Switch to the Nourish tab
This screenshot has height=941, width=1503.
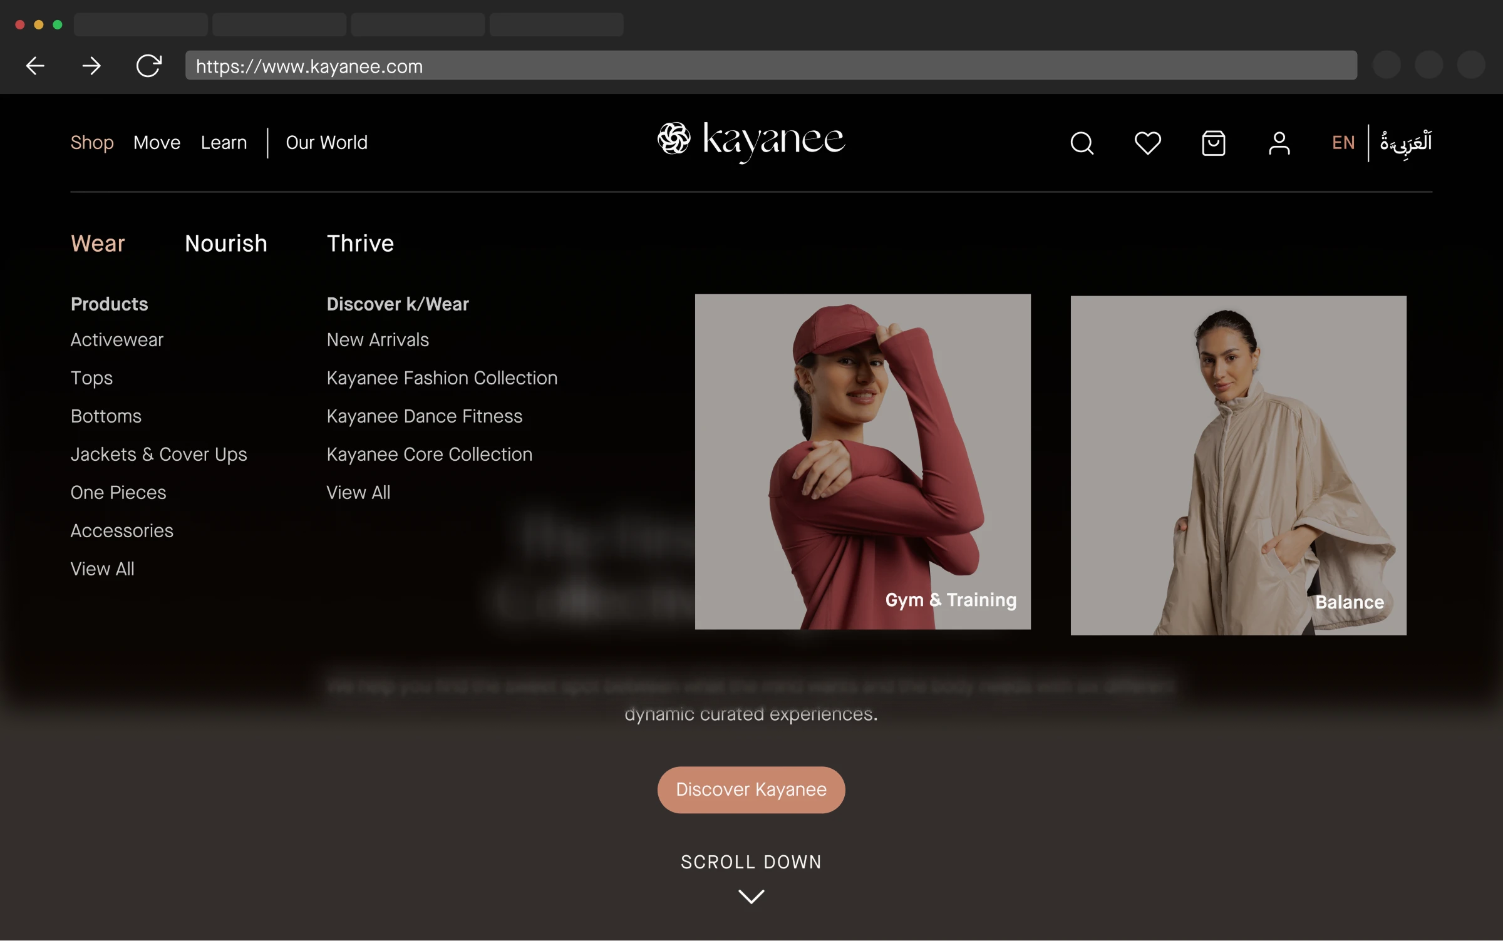pyautogui.click(x=226, y=244)
